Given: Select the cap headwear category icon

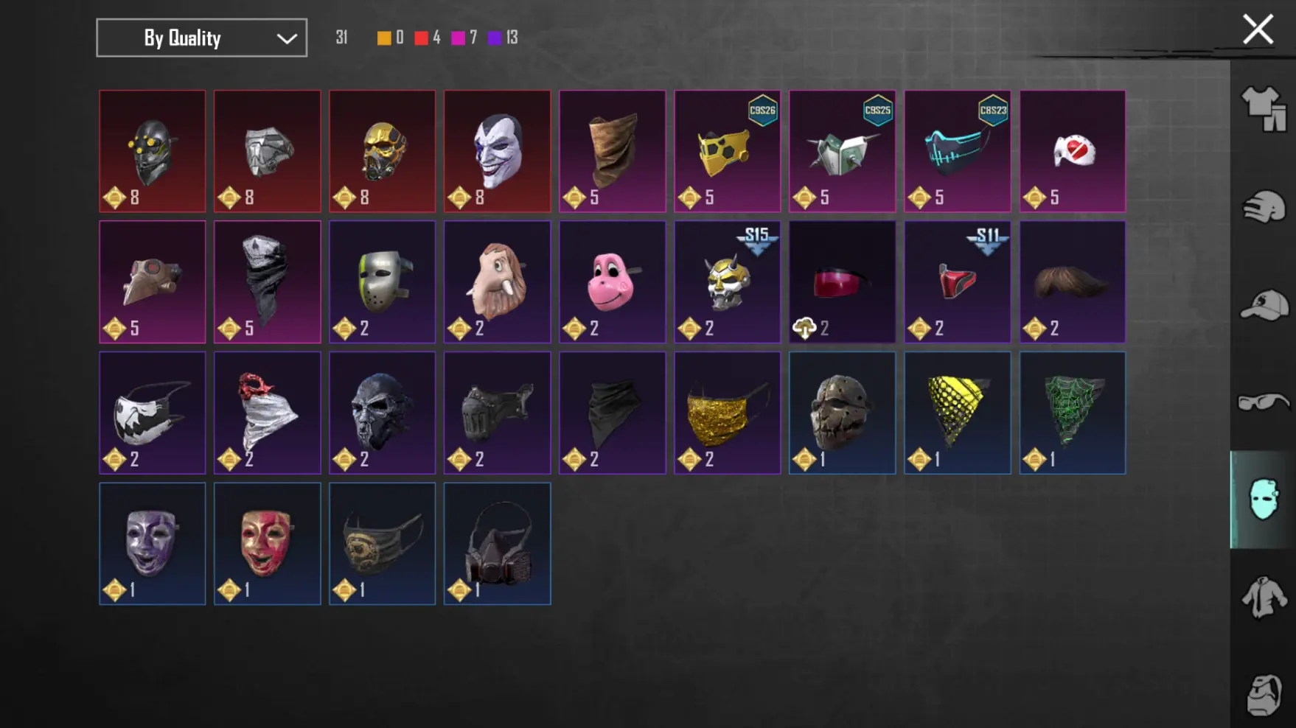Looking at the screenshot, I should (1264, 304).
